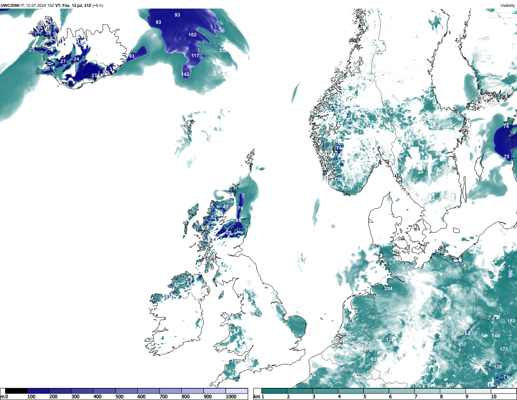Click the '1000' label on the metres legend

pyautogui.click(x=231, y=397)
